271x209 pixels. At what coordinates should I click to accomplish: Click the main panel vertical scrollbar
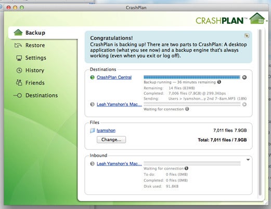coord(260,113)
